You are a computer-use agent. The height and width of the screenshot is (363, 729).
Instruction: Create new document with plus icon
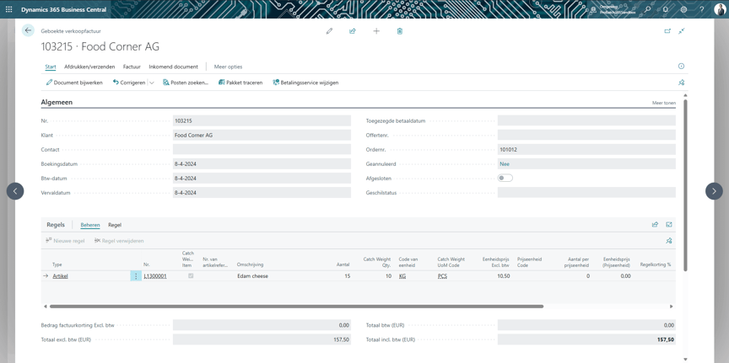(376, 31)
